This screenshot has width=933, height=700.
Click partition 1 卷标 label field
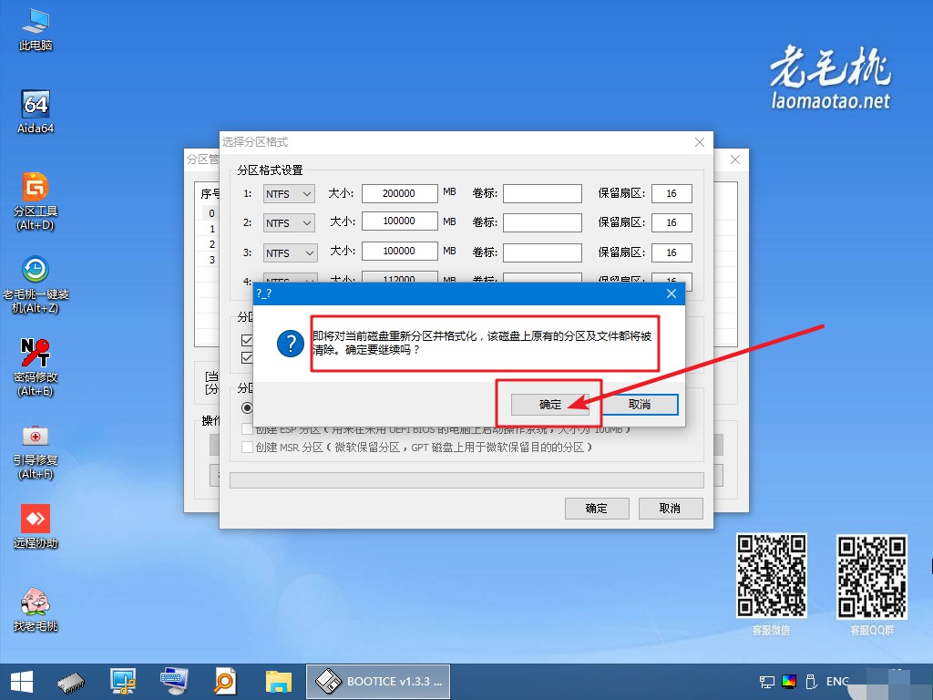[542, 193]
